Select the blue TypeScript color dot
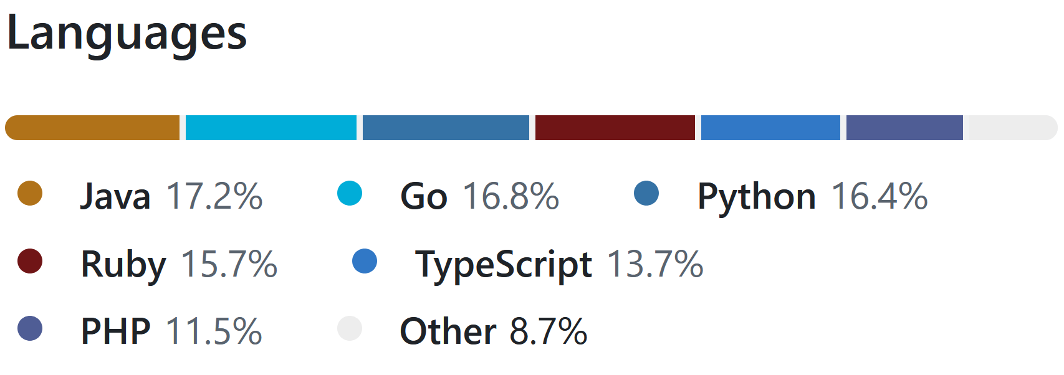The height and width of the screenshot is (375, 1064). tap(365, 261)
